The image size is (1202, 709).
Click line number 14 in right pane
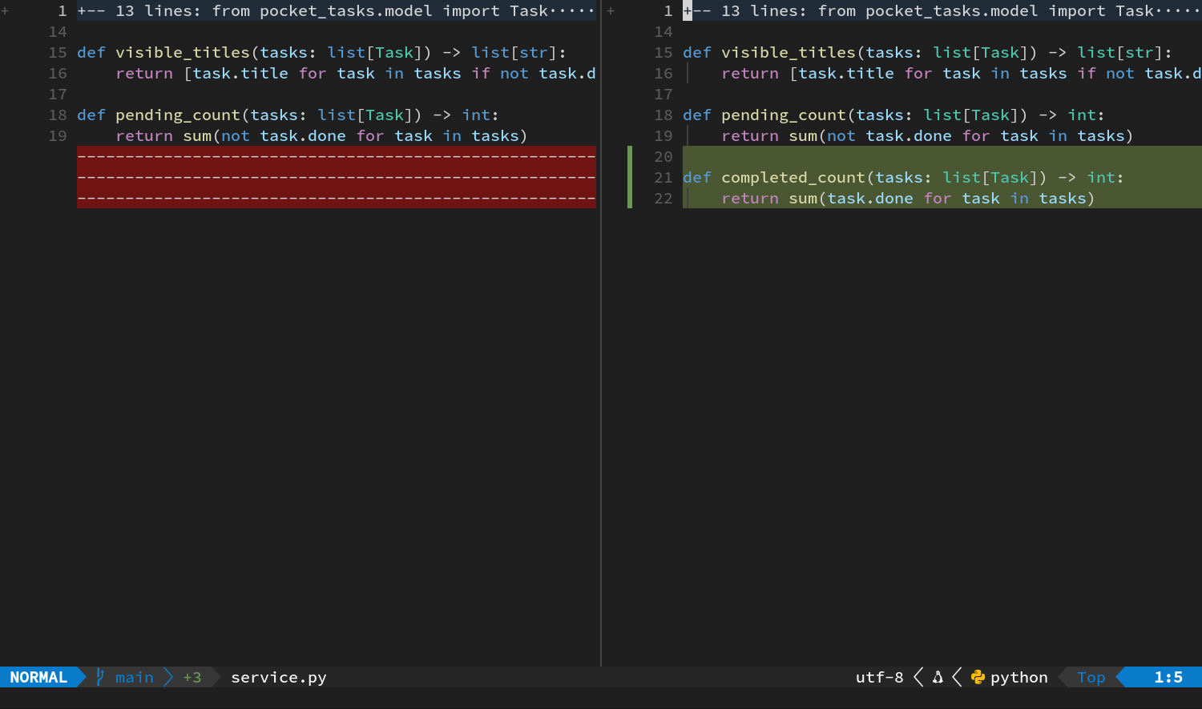click(x=664, y=32)
